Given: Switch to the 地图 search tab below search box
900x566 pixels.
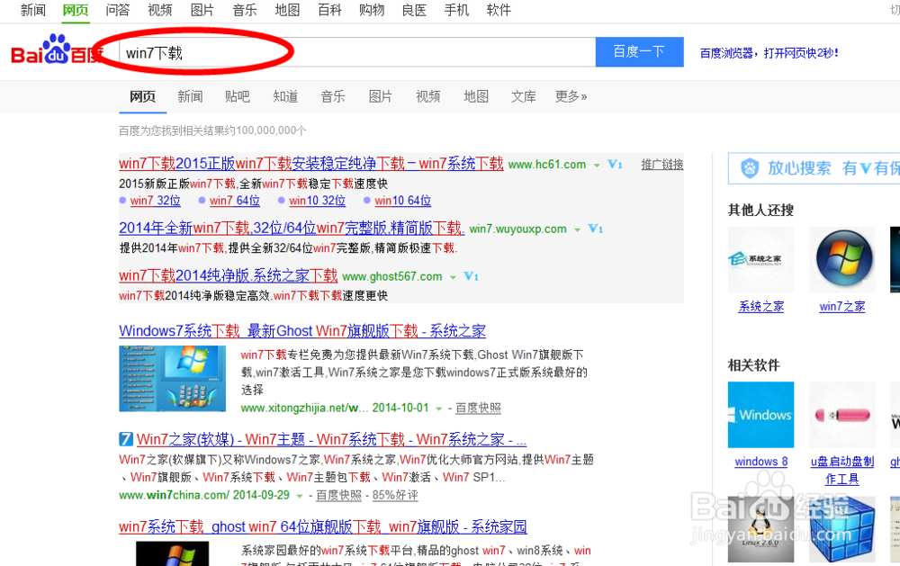Looking at the screenshot, I should pos(476,96).
